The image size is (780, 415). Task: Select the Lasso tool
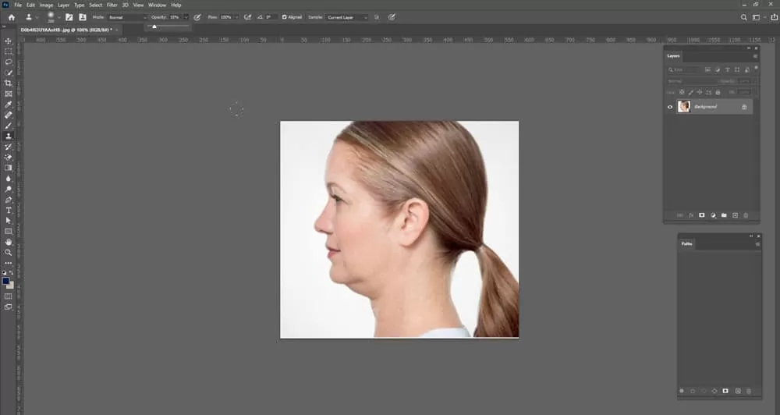tap(8, 62)
